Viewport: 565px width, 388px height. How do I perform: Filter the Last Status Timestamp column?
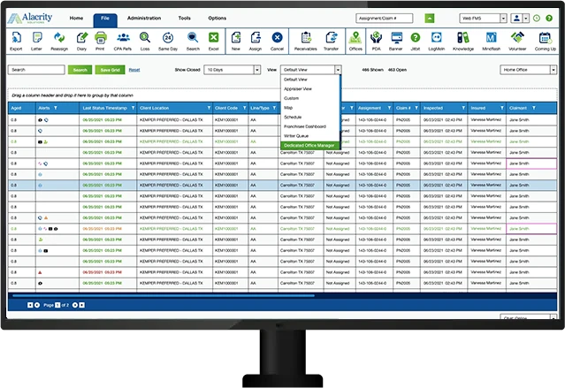(x=133, y=108)
